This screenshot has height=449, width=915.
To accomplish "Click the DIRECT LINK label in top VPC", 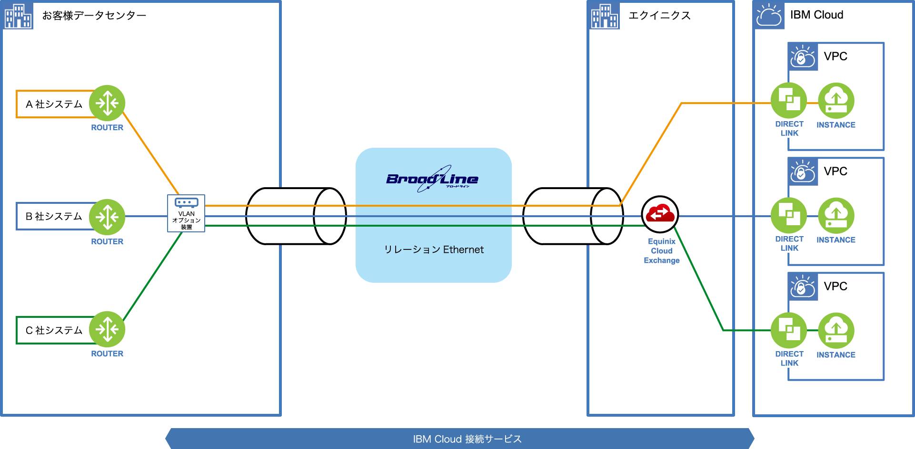I will [789, 128].
